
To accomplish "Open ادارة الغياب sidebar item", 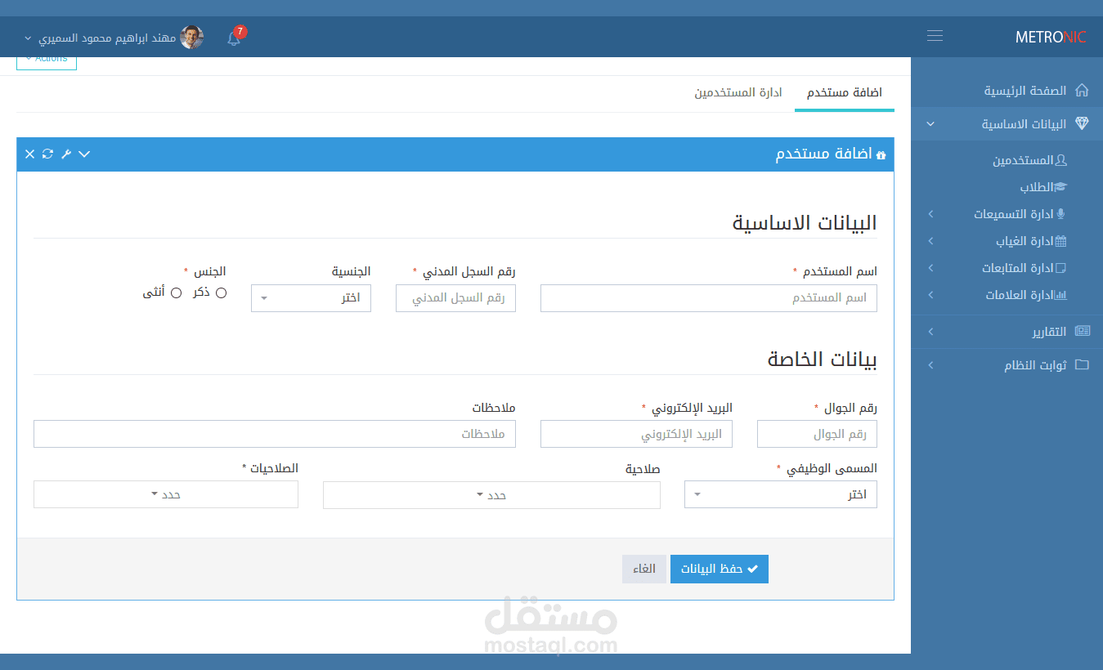I will pyautogui.click(x=1007, y=241).
